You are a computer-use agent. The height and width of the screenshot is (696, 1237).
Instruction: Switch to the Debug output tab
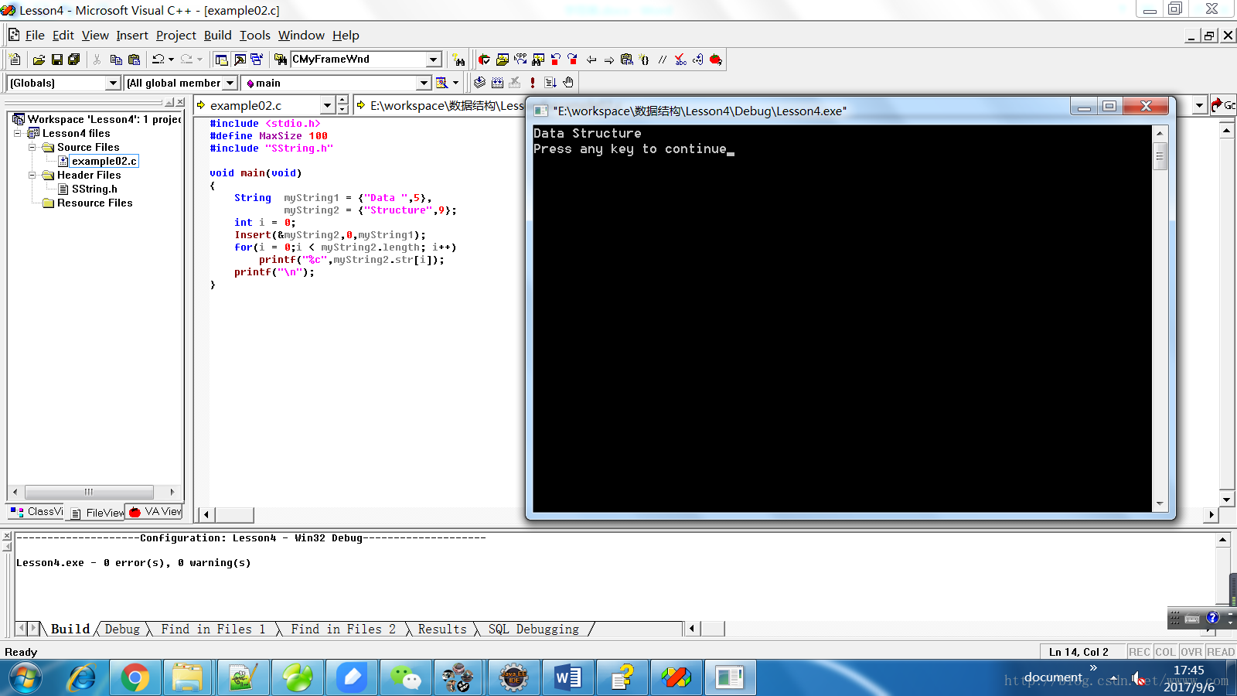122,629
